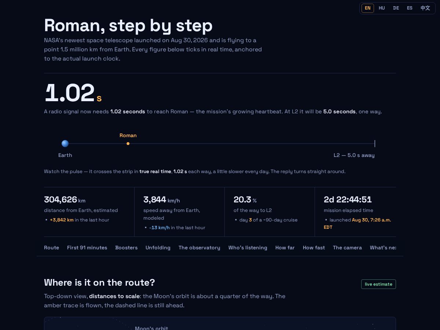The image size is (440, 330).
Task: Click the amber Roman position dot
Action: 128,144
